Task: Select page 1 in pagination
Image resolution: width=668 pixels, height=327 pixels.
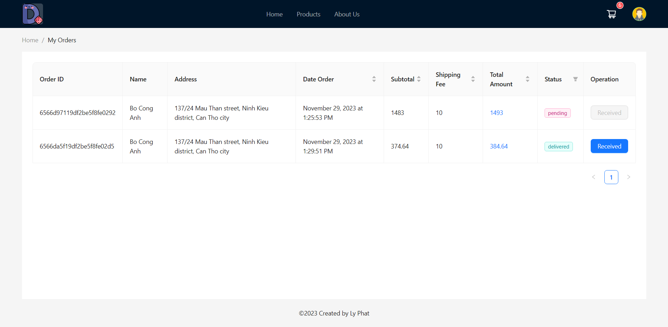Action: pos(611,177)
